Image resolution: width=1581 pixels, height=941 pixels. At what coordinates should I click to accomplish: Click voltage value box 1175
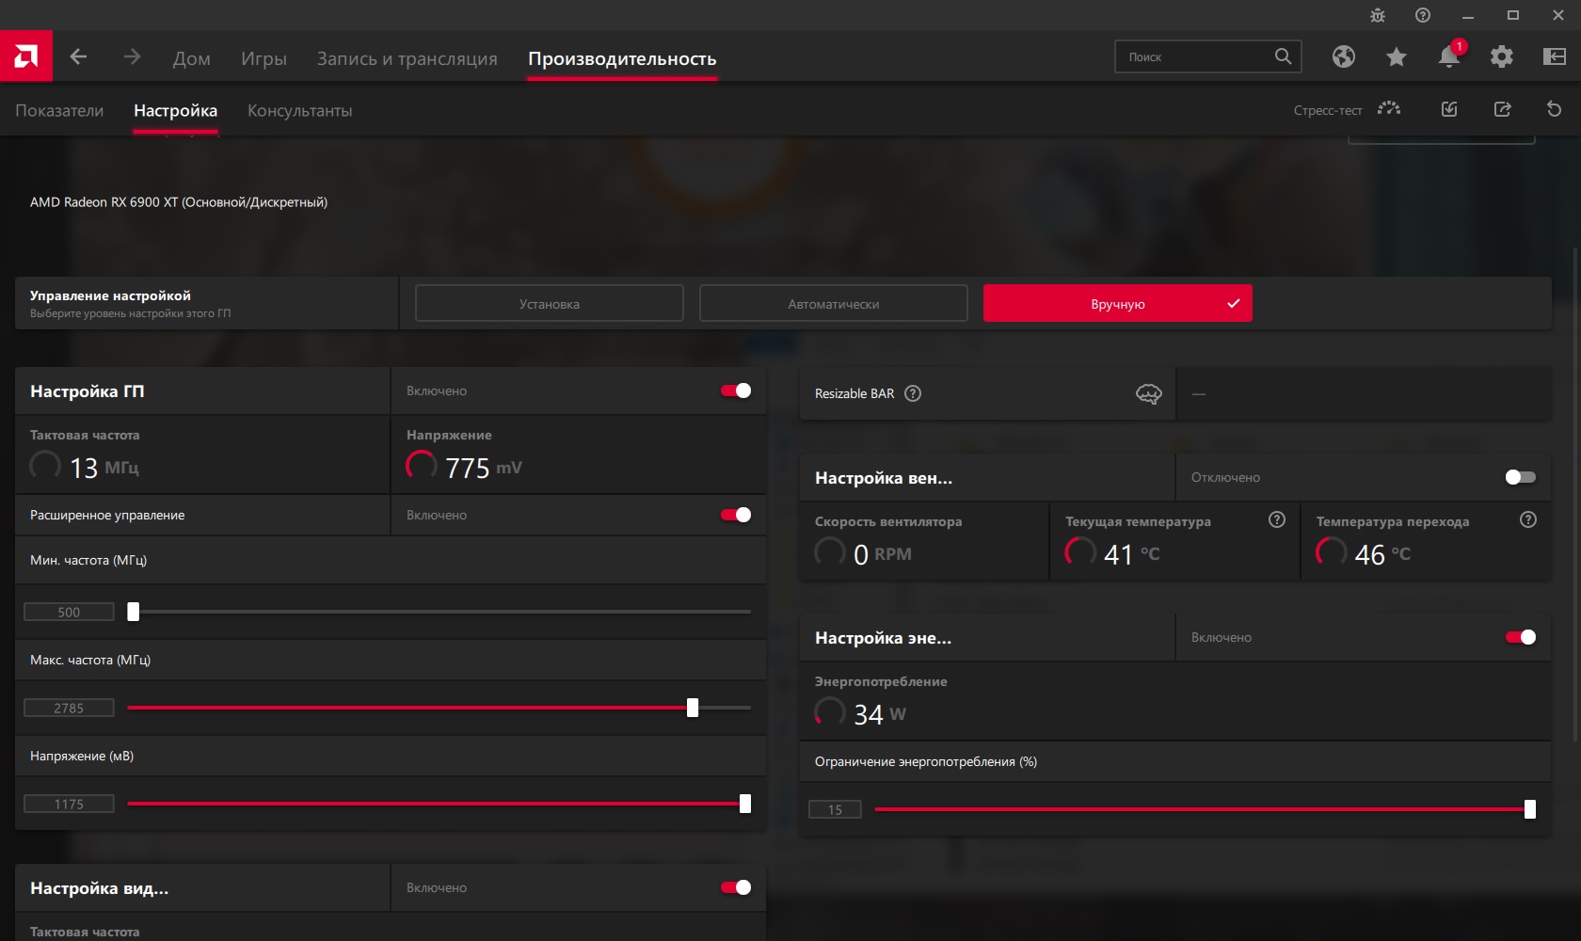click(69, 804)
